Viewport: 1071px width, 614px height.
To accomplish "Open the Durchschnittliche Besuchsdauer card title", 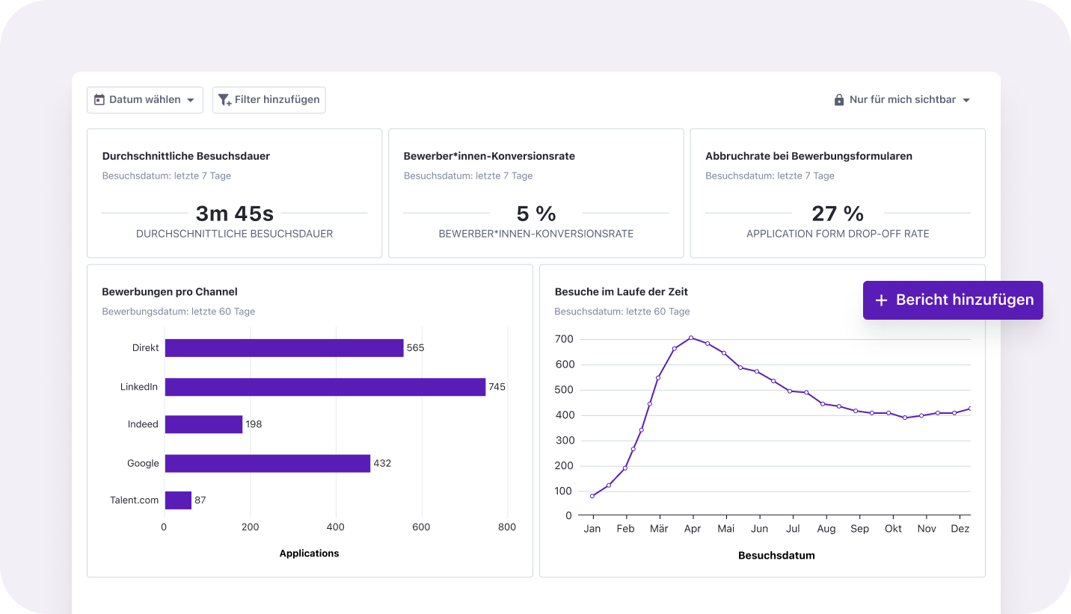I will point(185,156).
